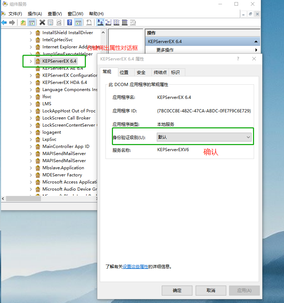Click the Up one level folder icon
Image resolution: width=284 pixels, height=303 pixels.
coord(23,23)
